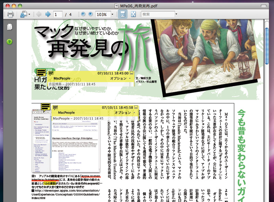Viewport: 274px width, 202px height.
Task: Click the Print icon in toolbar
Action: pyautogui.click(x=10, y=14)
